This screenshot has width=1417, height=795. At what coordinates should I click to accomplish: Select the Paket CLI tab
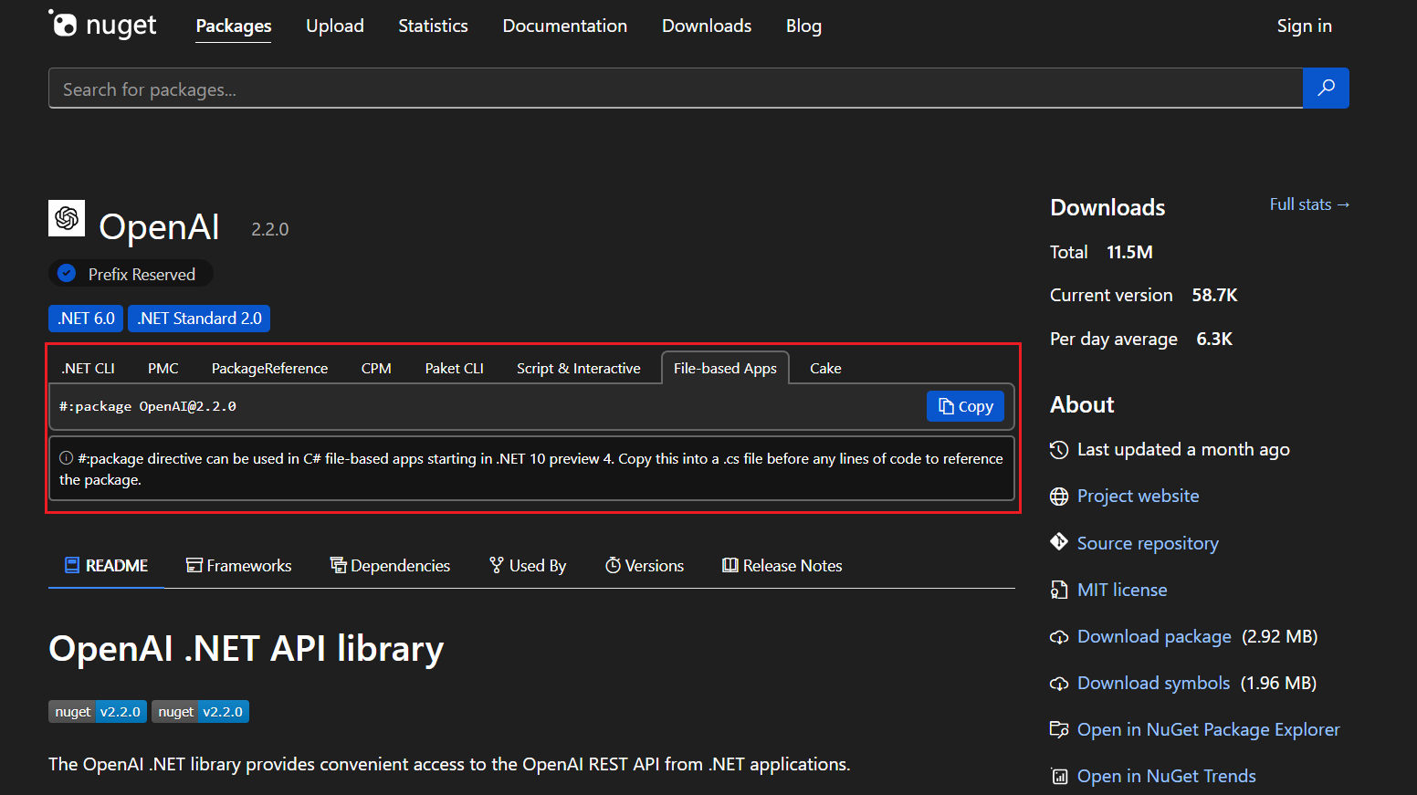coord(454,368)
